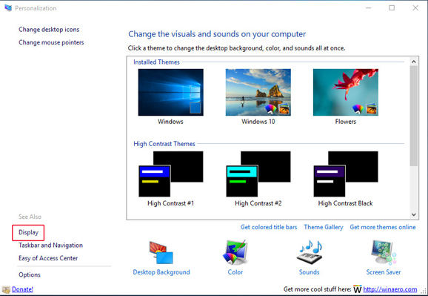The height and width of the screenshot is (296, 428).
Task: Click the Installed Themes group header
Action: click(x=156, y=62)
